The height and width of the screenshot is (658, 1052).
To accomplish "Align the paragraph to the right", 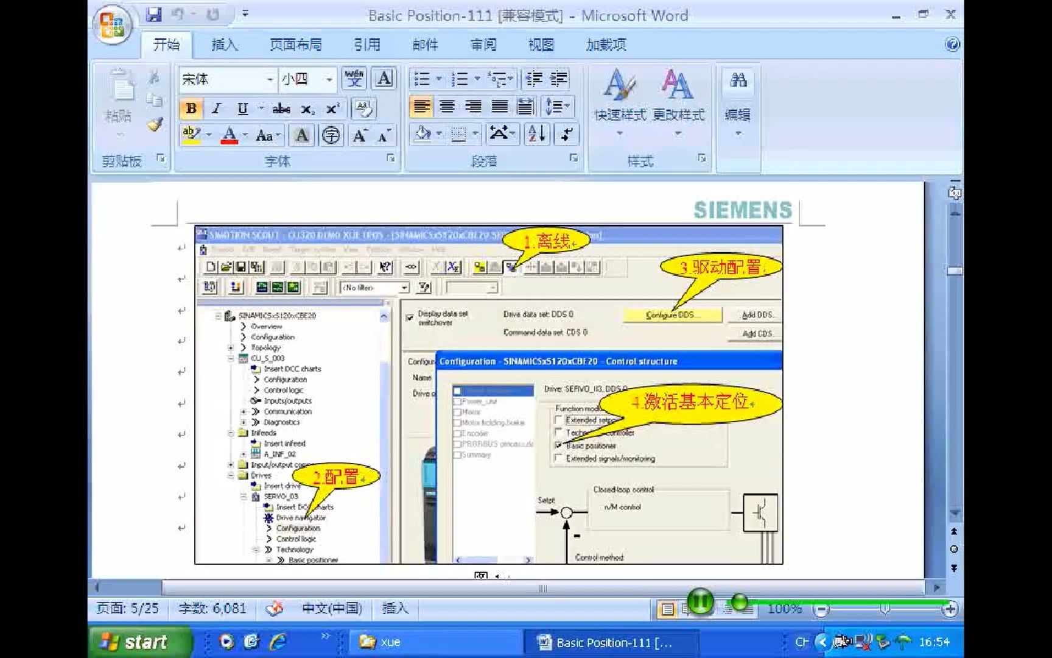I will 473,107.
